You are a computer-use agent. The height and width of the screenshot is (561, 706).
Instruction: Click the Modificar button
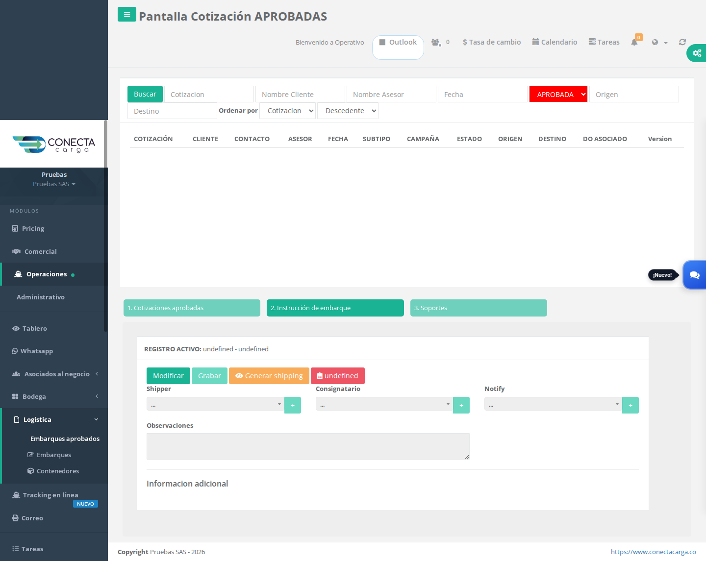tap(168, 376)
